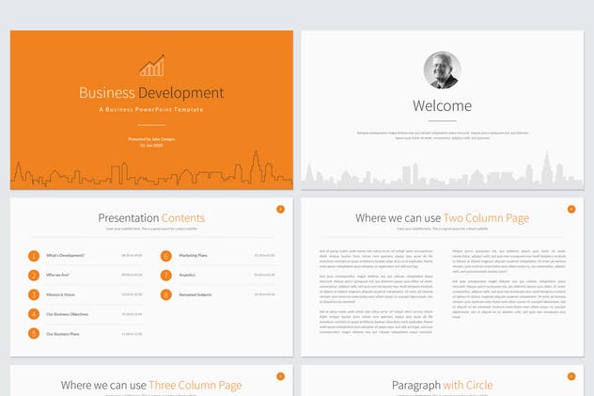Click the 'Remained Subjects' contents entry
594x396 pixels.
[x=195, y=294]
